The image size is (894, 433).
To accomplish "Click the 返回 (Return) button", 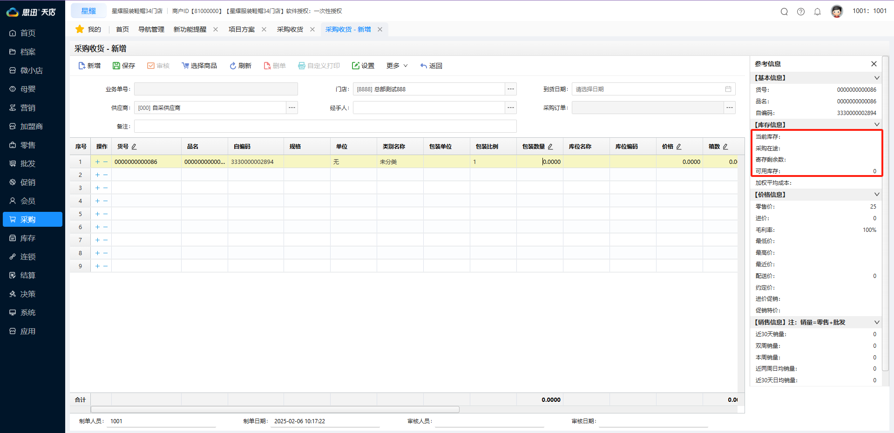I will pyautogui.click(x=431, y=65).
